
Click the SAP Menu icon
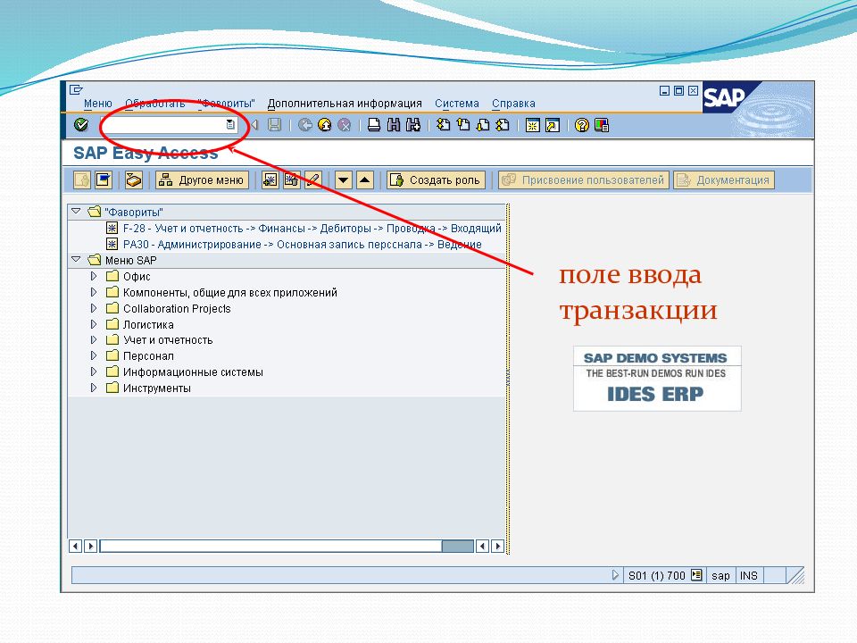tap(103, 180)
